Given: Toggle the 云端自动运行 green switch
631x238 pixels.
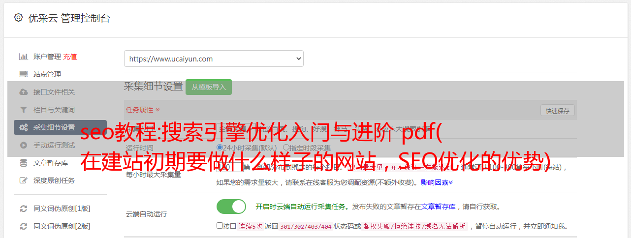Looking at the screenshot, I should tap(231, 207).
